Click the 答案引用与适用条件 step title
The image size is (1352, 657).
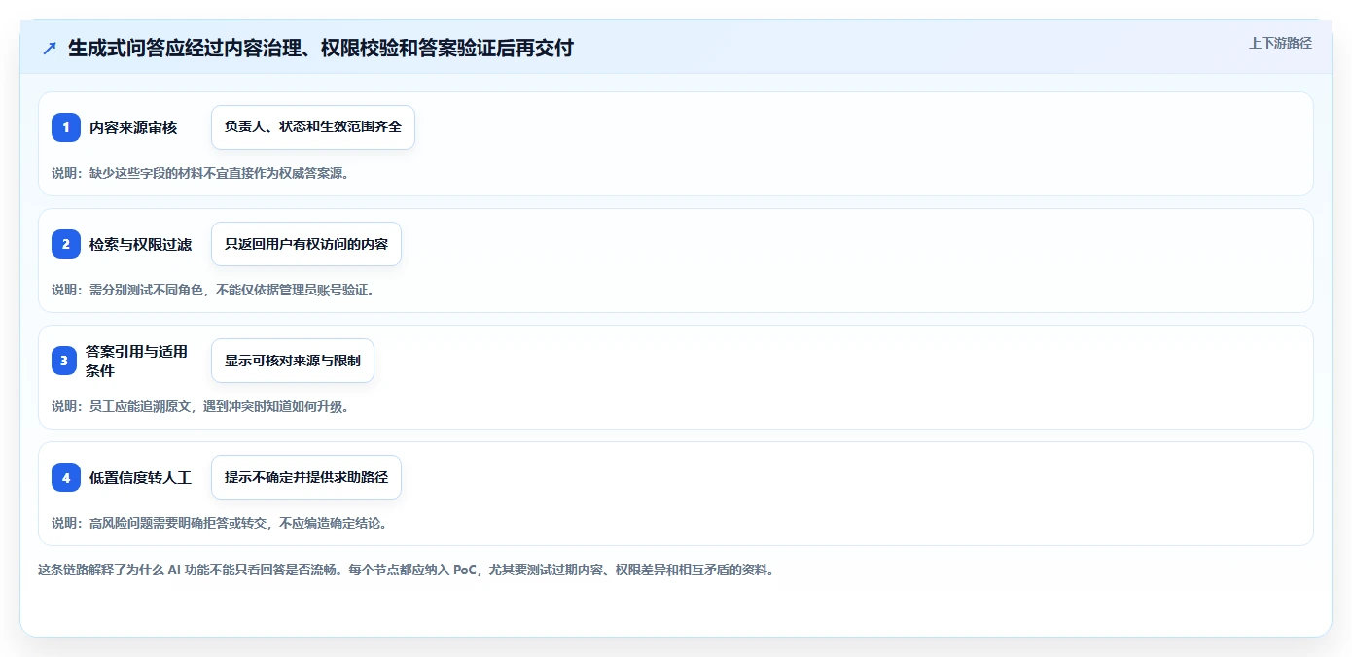pyautogui.click(x=136, y=361)
